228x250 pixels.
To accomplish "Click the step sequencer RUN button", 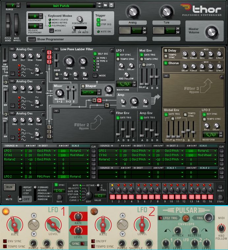I will [x=9, y=187].
